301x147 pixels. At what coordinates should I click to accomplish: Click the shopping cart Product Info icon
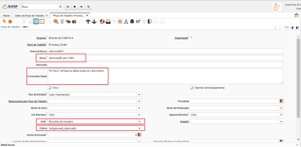point(138,22)
